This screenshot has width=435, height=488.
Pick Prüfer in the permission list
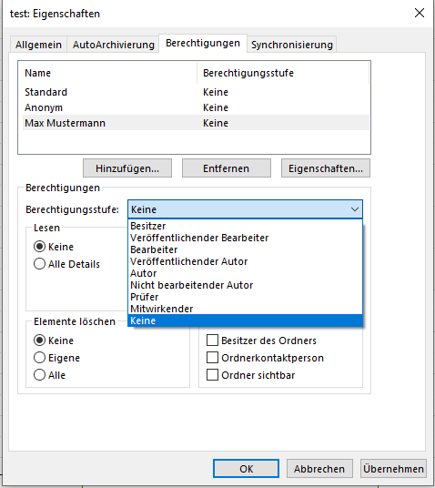pyautogui.click(x=245, y=297)
